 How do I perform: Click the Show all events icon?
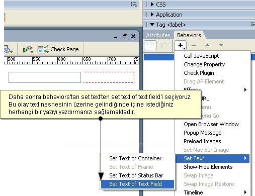coord(163,45)
